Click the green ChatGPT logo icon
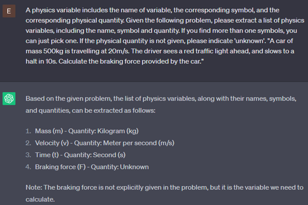 click(9, 98)
